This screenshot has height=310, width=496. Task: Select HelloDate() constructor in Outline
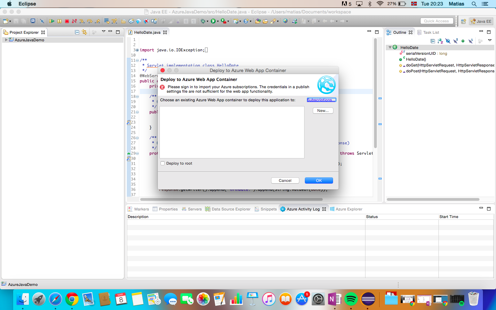coord(413,59)
